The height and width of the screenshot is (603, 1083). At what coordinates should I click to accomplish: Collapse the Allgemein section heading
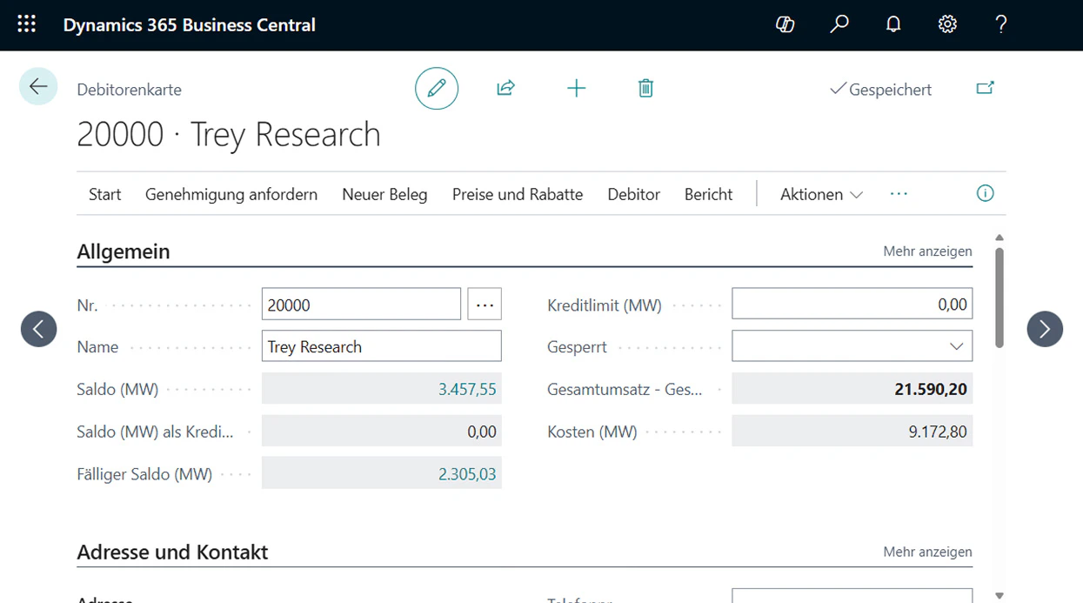click(124, 251)
